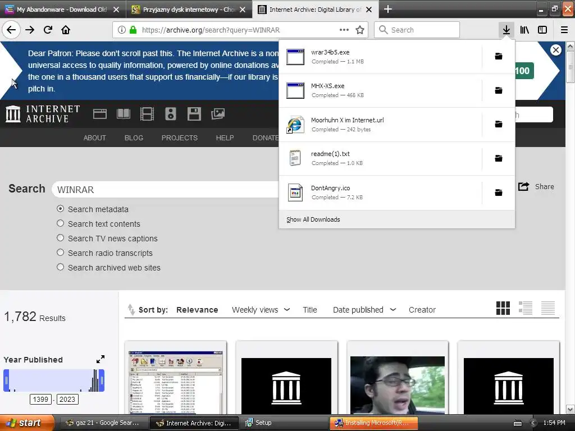Open Installing Microsoft taskbar item
This screenshot has height=431, width=575.
point(373,423)
